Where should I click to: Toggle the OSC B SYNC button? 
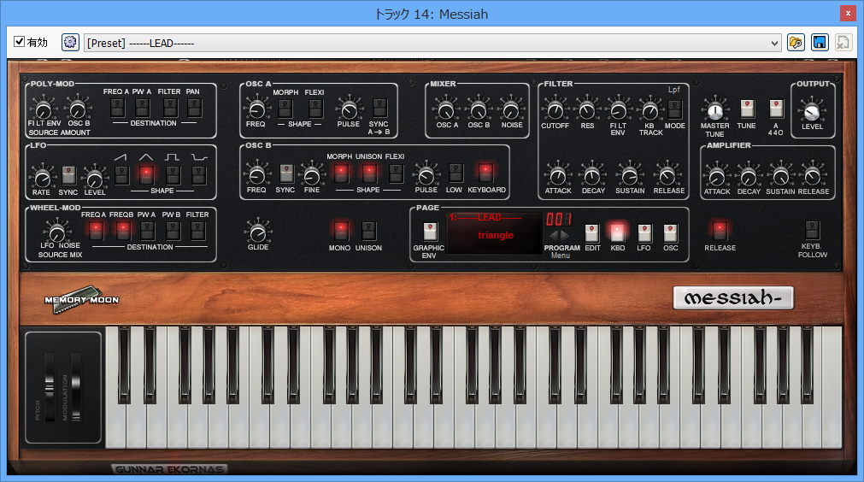286,174
